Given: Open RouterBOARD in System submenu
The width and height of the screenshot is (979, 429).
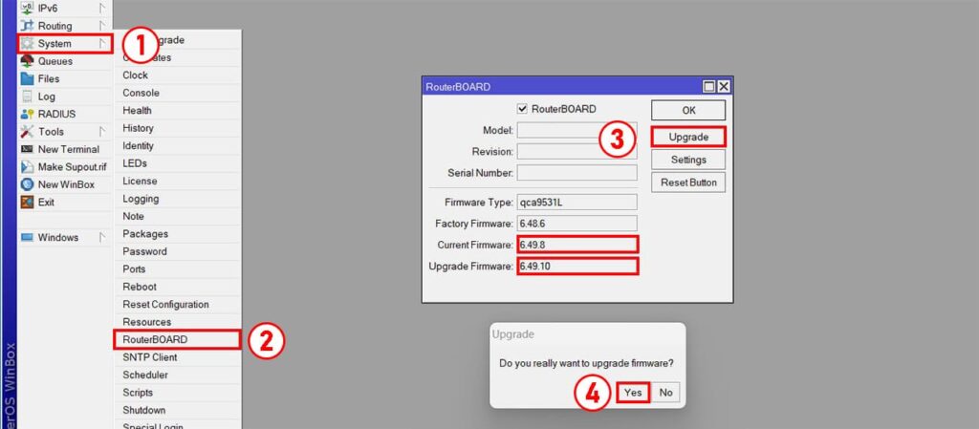Looking at the screenshot, I should click(177, 340).
